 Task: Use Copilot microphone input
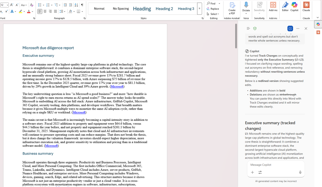click(x=300, y=172)
